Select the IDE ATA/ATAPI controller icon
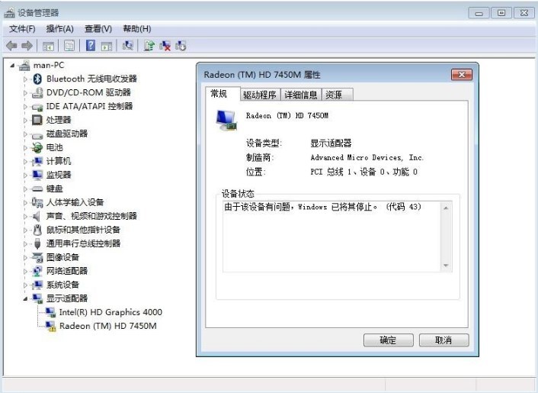 point(37,107)
